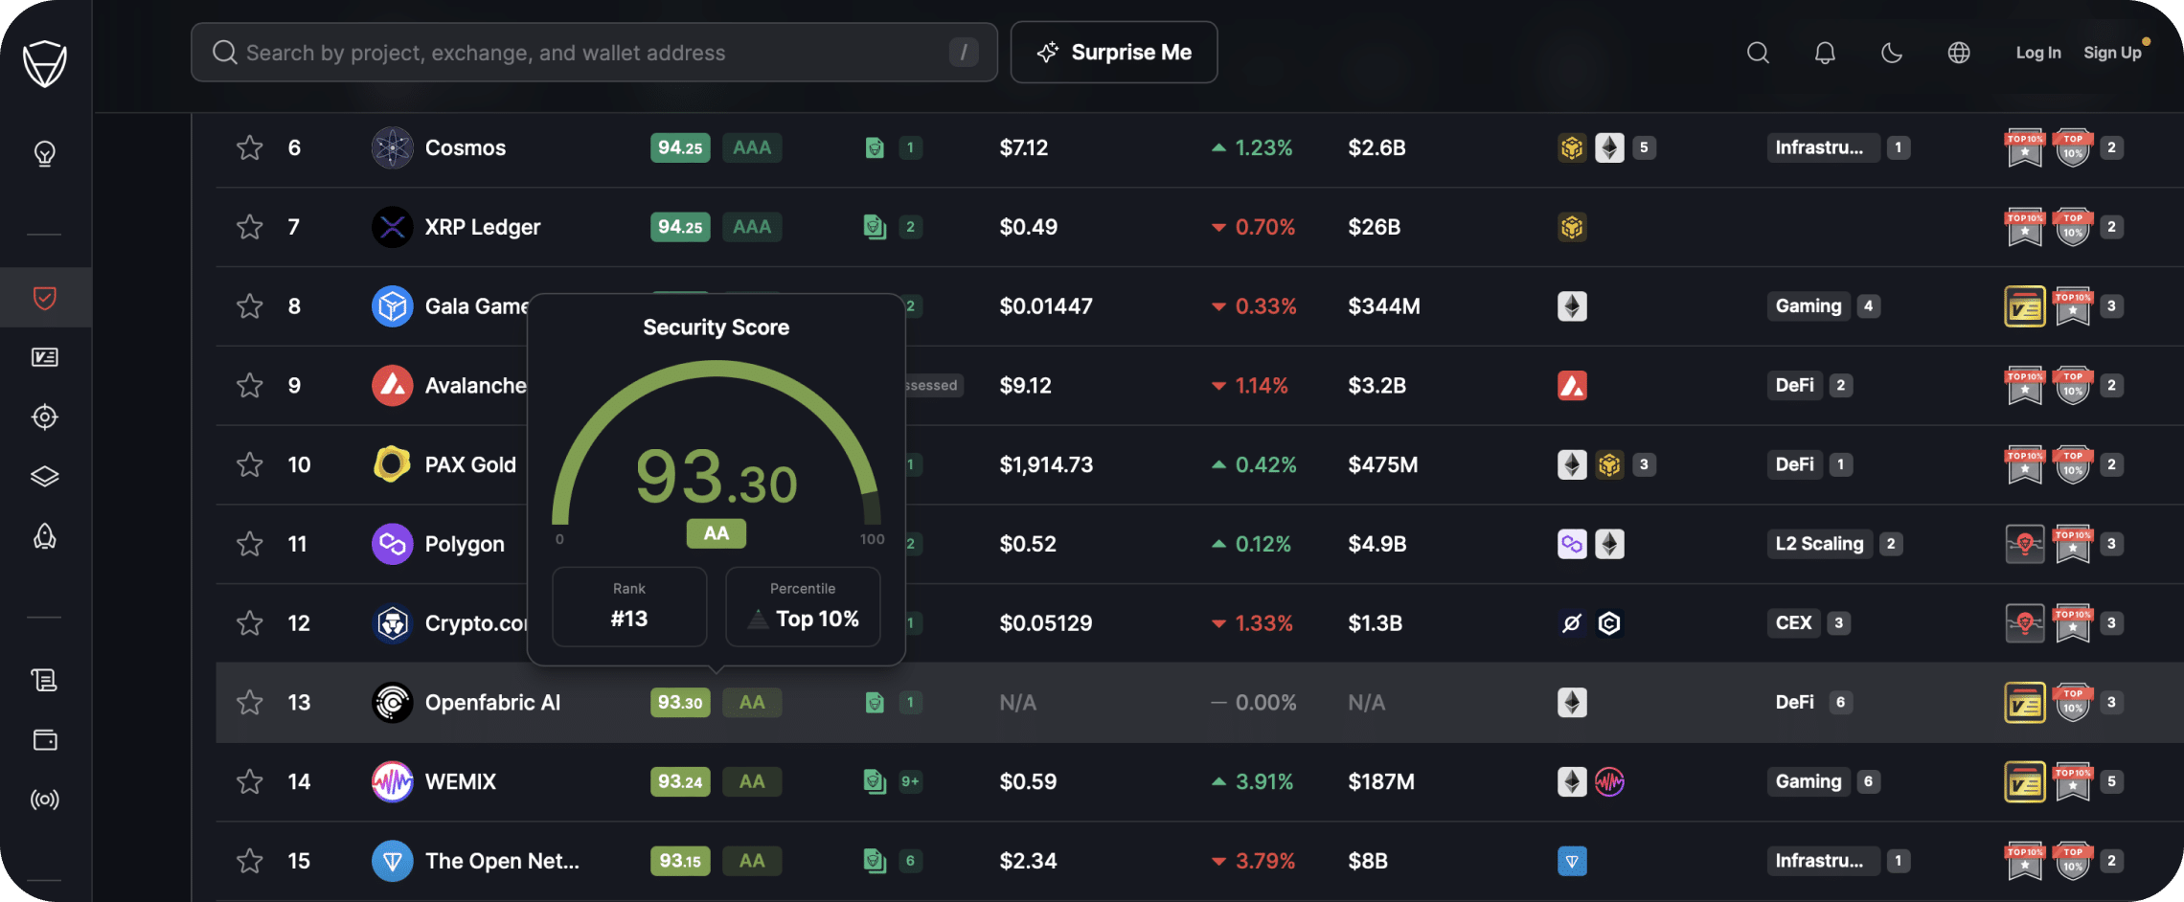Open the broadcast signal sidebar icon
The image size is (2184, 902).
pyautogui.click(x=45, y=799)
